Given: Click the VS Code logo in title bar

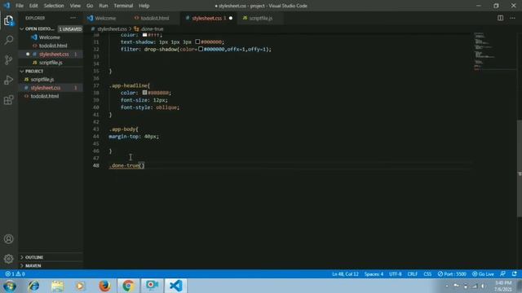Looking at the screenshot, I should pyautogui.click(x=7, y=6).
